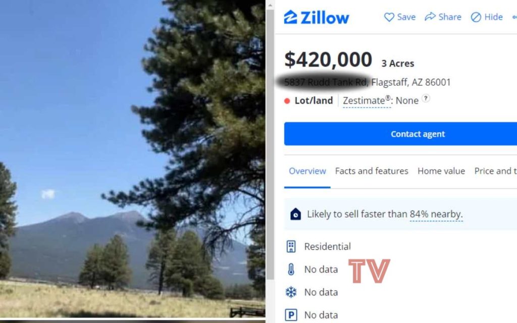Click the Share arrow icon
This screenshot has width=517, height=323.
[430, 17]
